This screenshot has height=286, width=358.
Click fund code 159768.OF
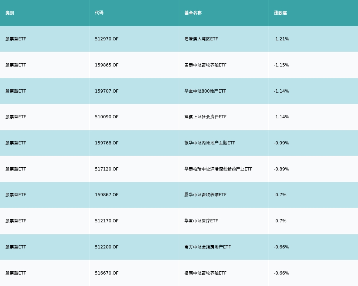coord(107,143)
